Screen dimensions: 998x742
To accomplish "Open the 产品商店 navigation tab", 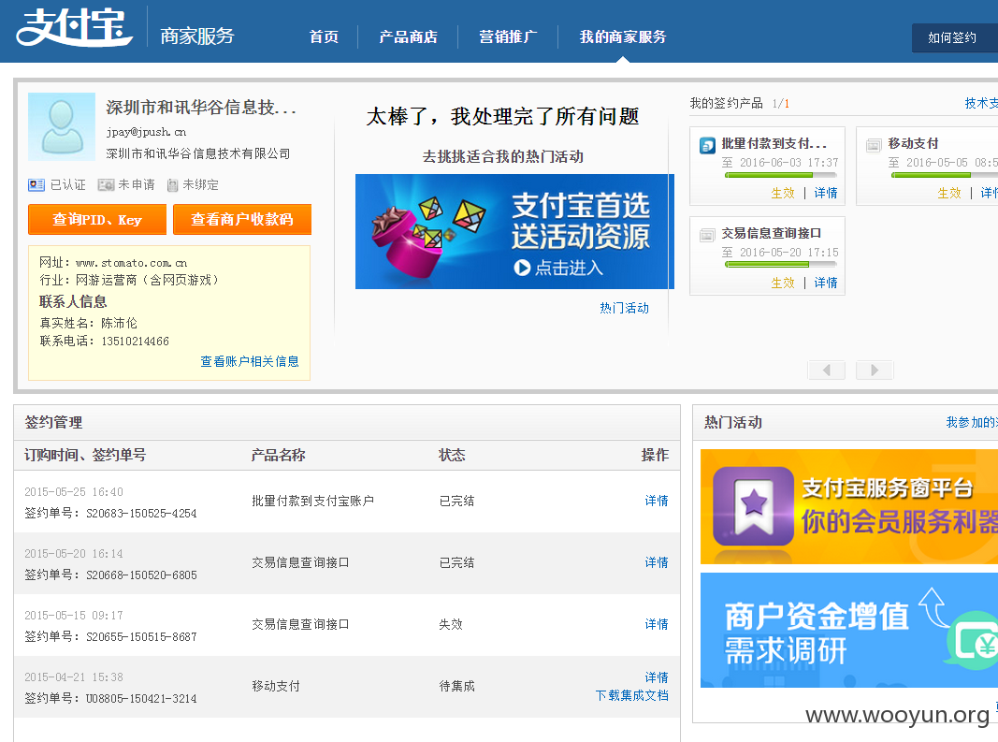I will [408, 36].
